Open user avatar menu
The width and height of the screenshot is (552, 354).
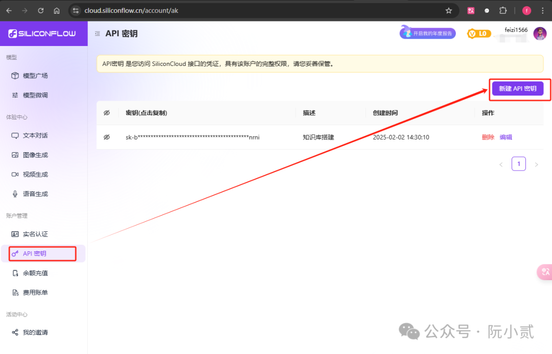tap(540, 33)
